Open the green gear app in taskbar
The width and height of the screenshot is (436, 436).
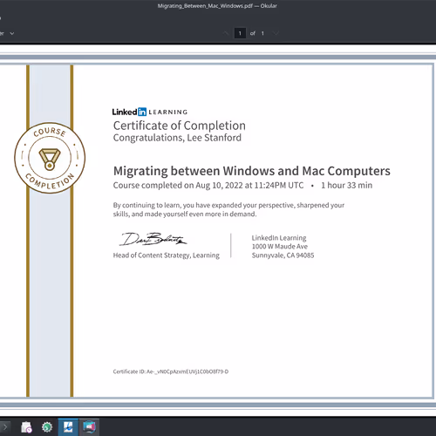pos(47,427)
